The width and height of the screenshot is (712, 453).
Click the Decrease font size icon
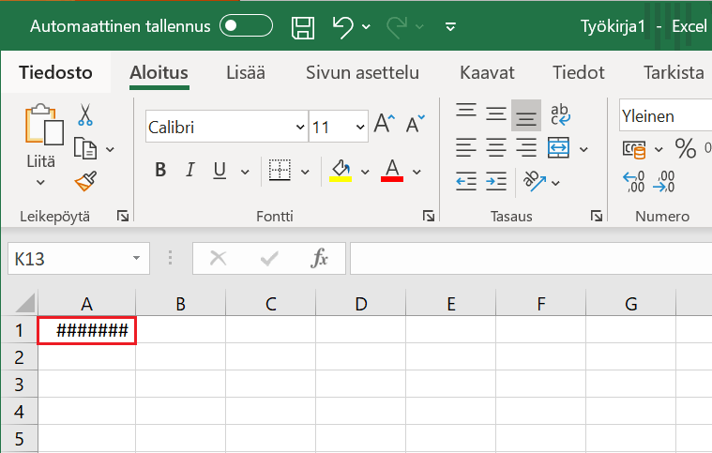click(415, 124)
